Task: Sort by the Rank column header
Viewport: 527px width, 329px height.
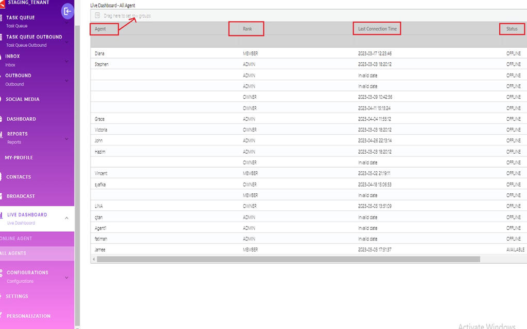Action: pos(247,29)
